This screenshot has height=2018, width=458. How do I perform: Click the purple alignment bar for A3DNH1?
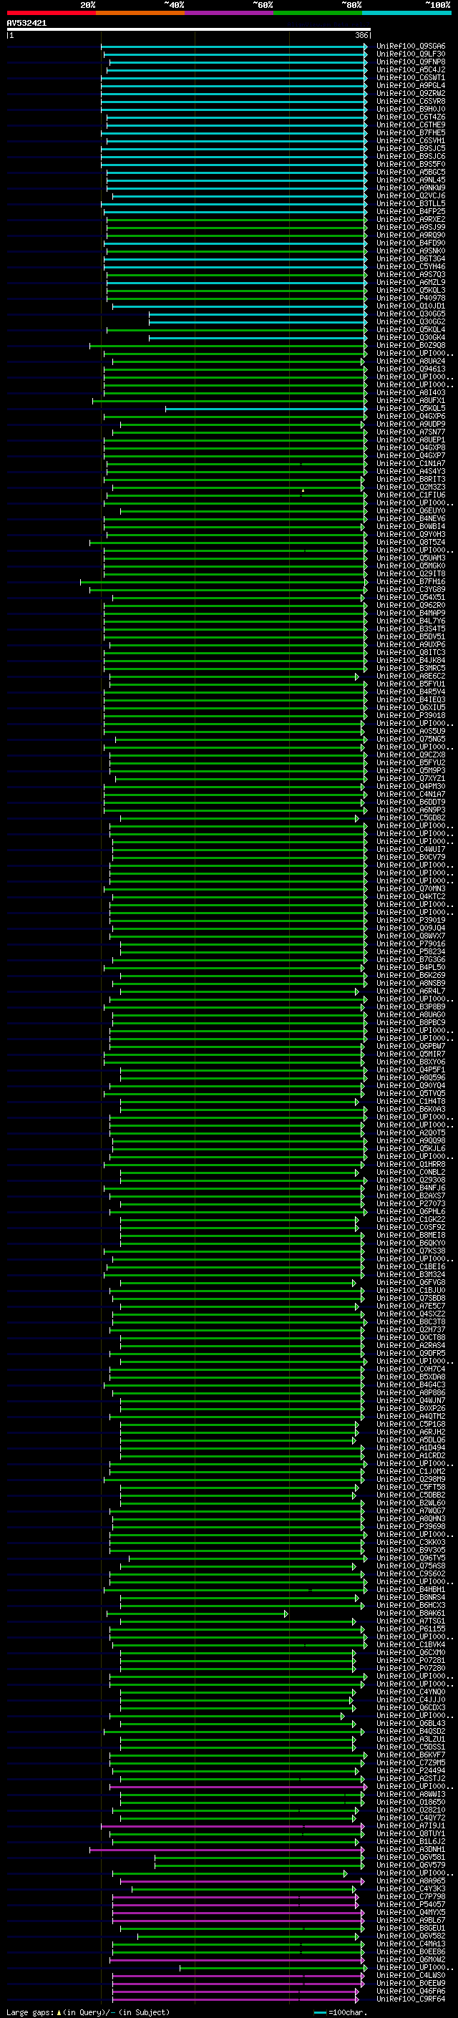click(x=227, y=1849)
